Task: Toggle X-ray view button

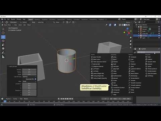Action: 120,25
